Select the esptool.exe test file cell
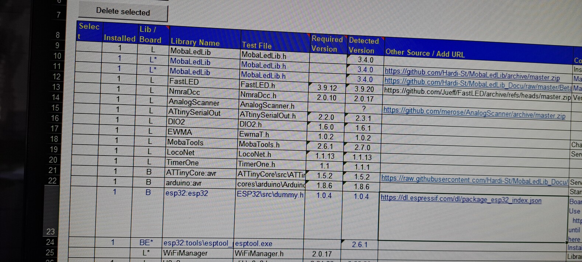 (x=254, y=244)
